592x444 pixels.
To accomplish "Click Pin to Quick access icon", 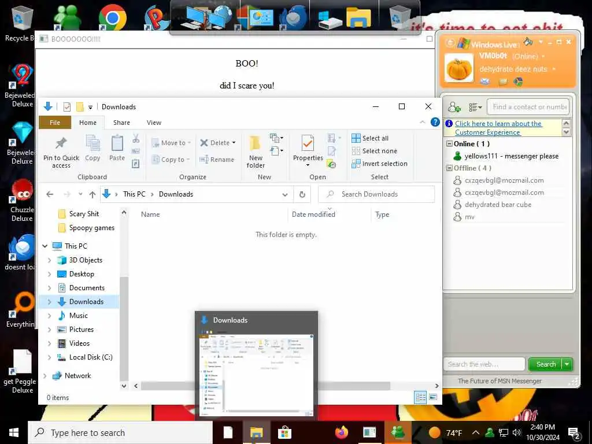I will (x=61, y=143).
